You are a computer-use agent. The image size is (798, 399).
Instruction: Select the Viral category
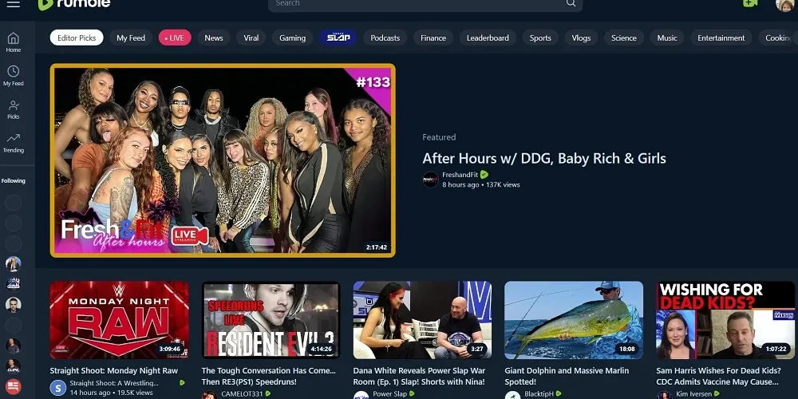tap(251, 38)
